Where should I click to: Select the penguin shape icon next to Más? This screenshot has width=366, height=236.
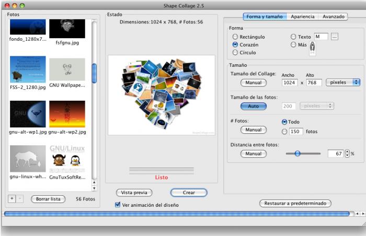(312, 48)
